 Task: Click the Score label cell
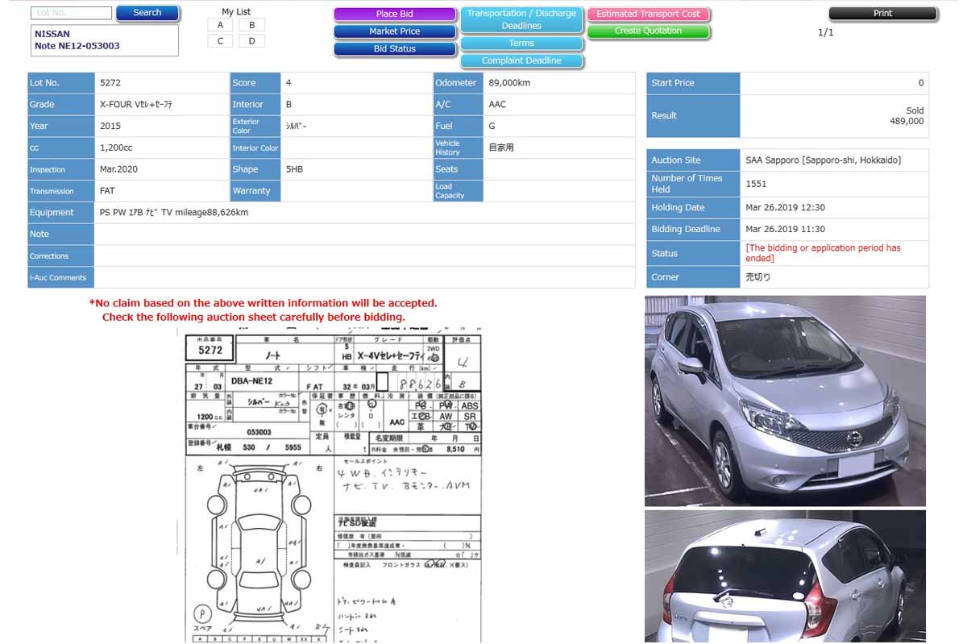255,83
